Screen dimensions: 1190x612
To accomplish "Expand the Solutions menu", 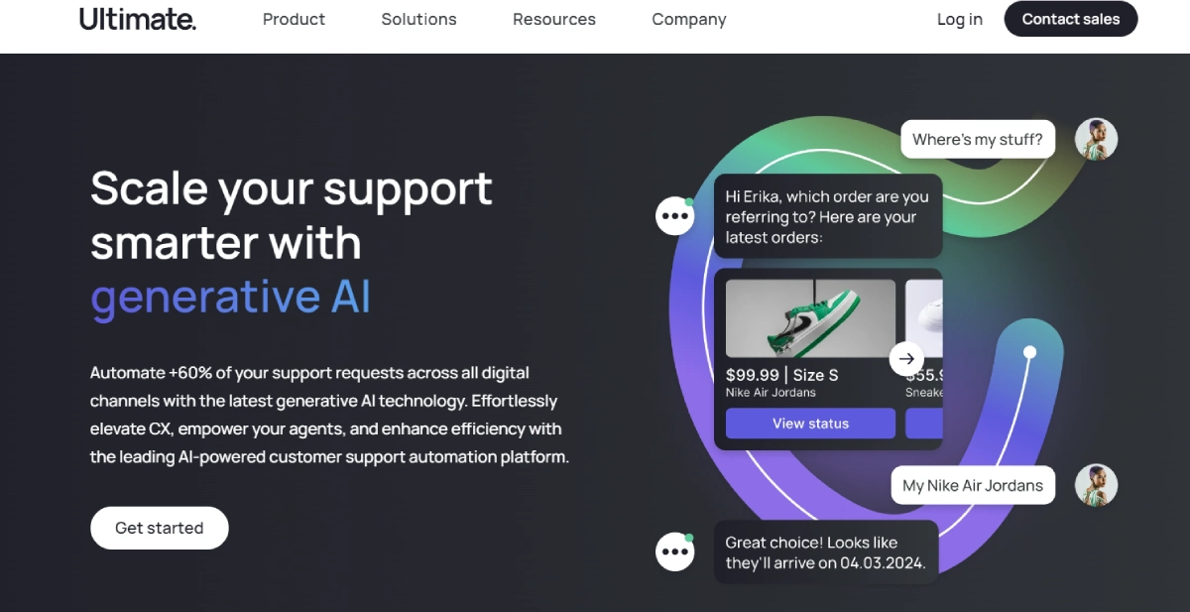I will tap(418, 19).
